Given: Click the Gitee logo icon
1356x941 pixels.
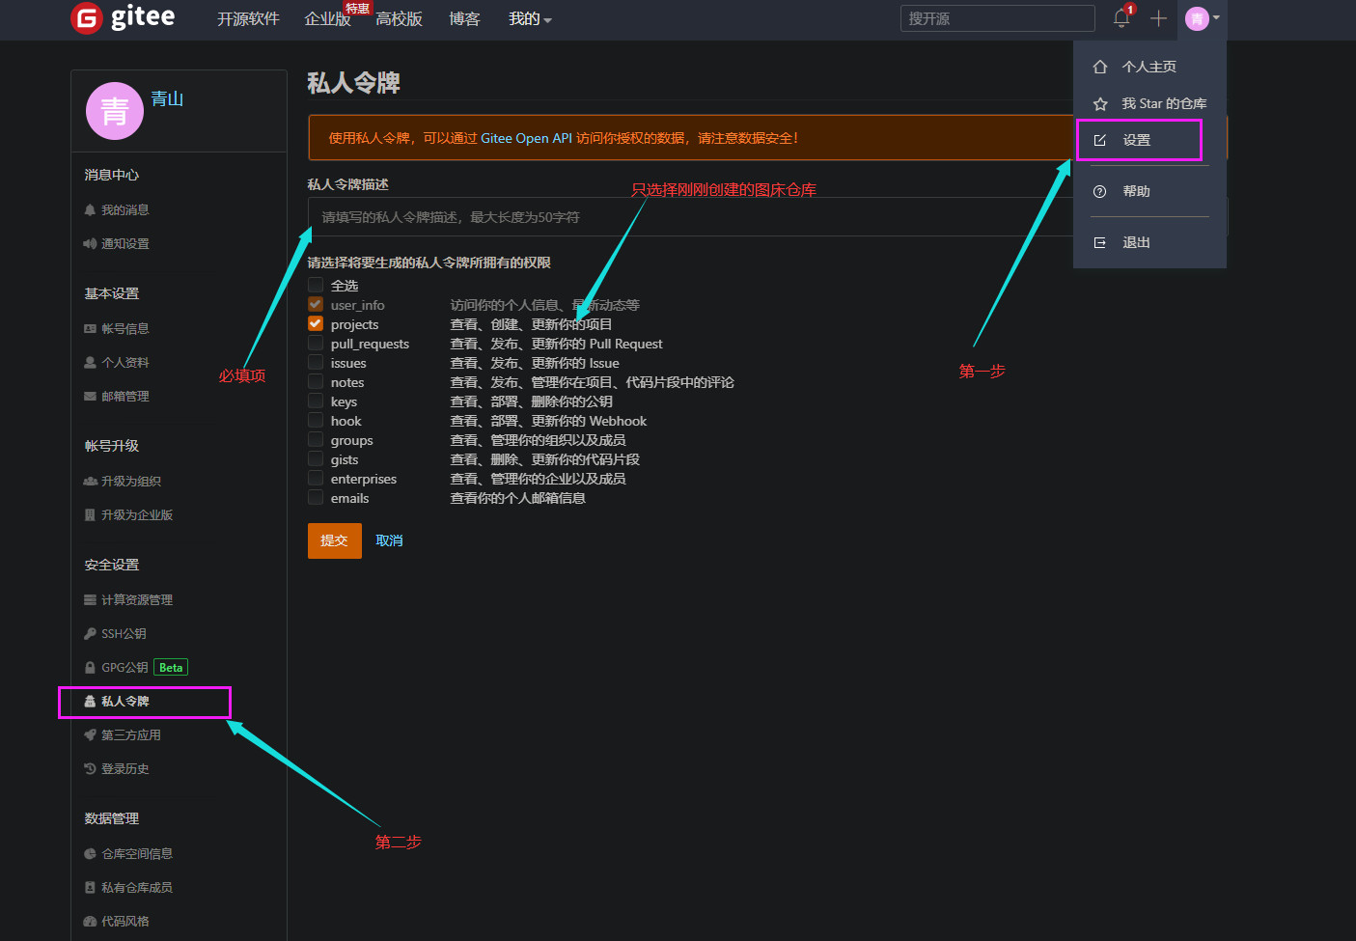Looking at the screenshot, I should pyautogui.click(x=86, y=17).
